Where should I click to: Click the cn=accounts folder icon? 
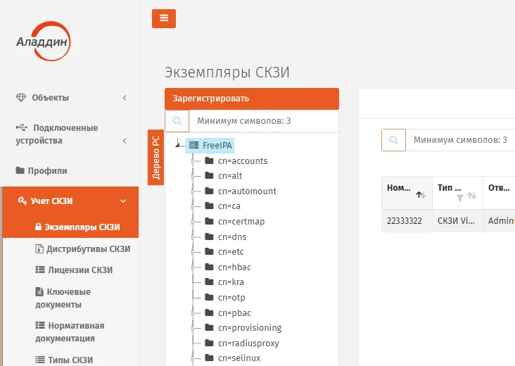[209, 160]
